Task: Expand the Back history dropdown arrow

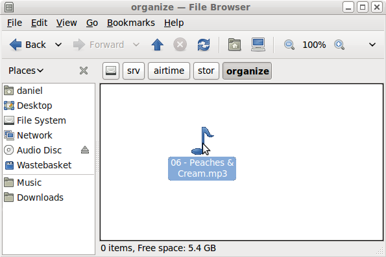Action: tap(58, 45)
